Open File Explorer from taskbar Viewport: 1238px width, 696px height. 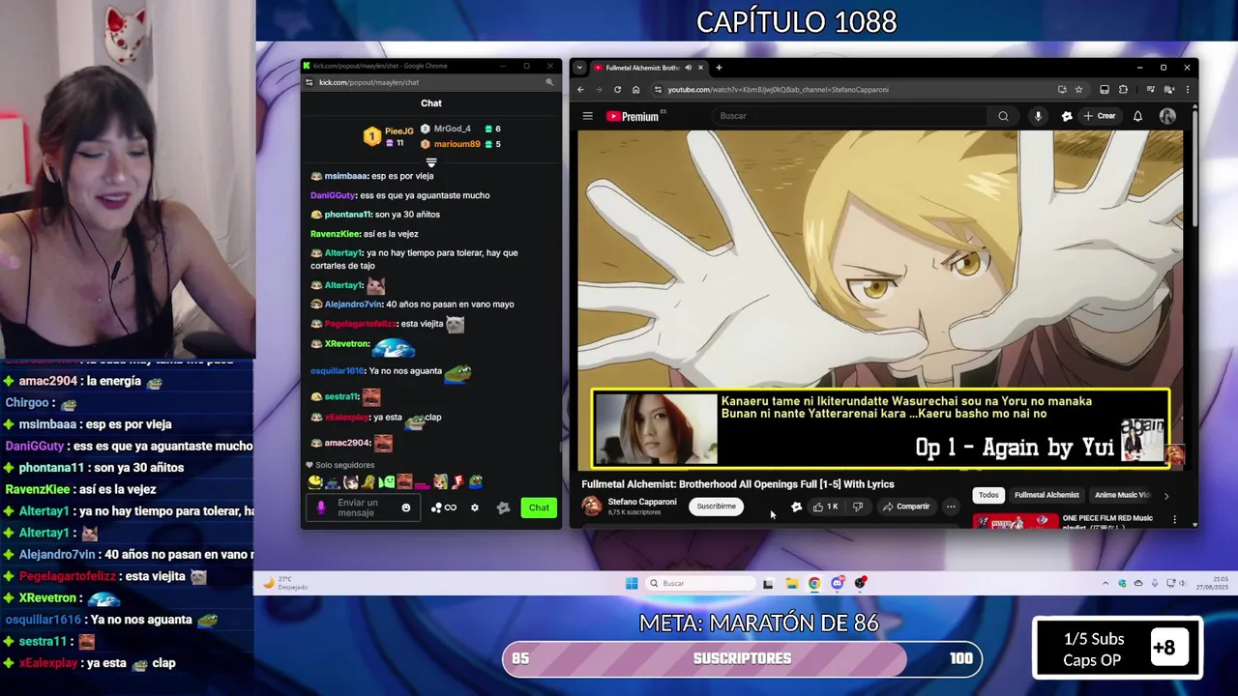pyautogui.click(x=791, y=583)
